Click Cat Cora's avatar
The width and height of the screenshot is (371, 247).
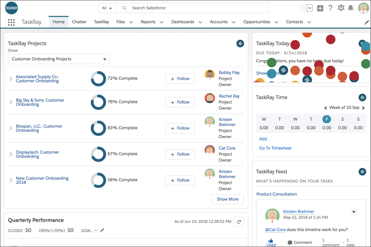(x=210, y=150)
